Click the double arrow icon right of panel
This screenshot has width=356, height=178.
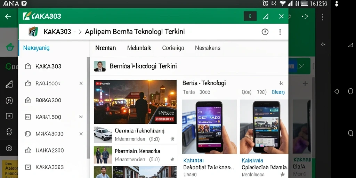(323, 44)
